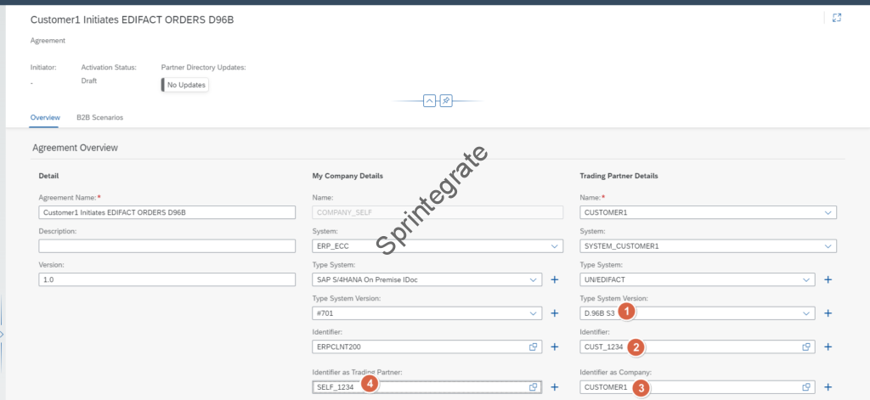Open value help icon in CUST_1234 field

click(806, 346)
